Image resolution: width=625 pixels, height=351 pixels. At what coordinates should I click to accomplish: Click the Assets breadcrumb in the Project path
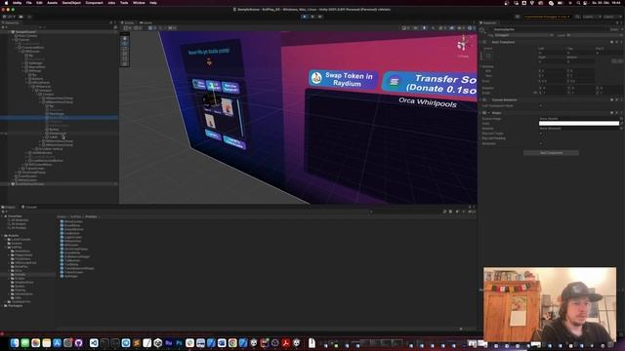62,216
